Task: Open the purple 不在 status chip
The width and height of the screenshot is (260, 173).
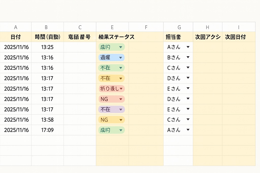Action: 111,109
